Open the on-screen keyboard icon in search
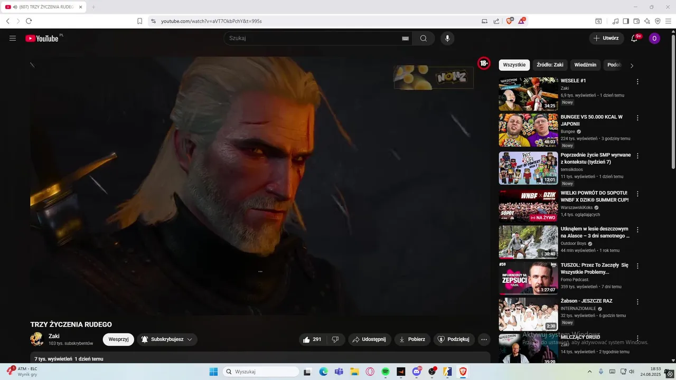The image size is (676, 380). 405,38
